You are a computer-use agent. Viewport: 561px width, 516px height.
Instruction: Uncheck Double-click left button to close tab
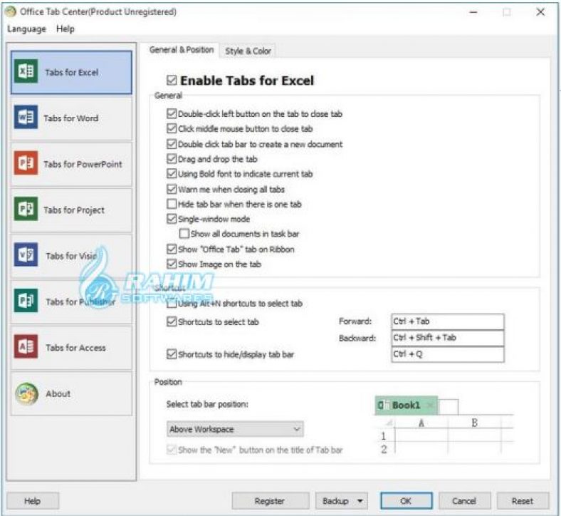172,113
